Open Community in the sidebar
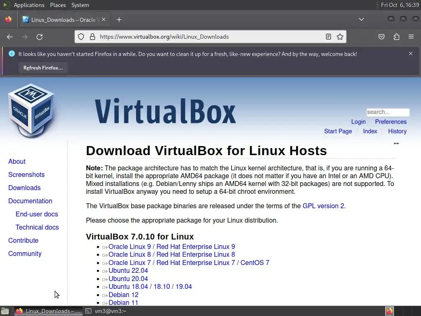Screen dimensions: 421x316 [25, 253]
